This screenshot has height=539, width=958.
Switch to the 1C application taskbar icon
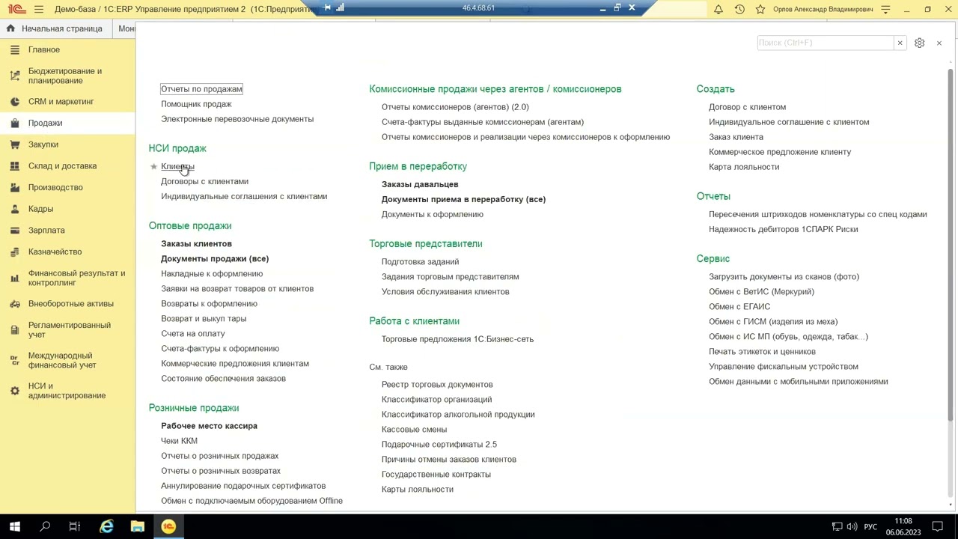pos(168,526)
